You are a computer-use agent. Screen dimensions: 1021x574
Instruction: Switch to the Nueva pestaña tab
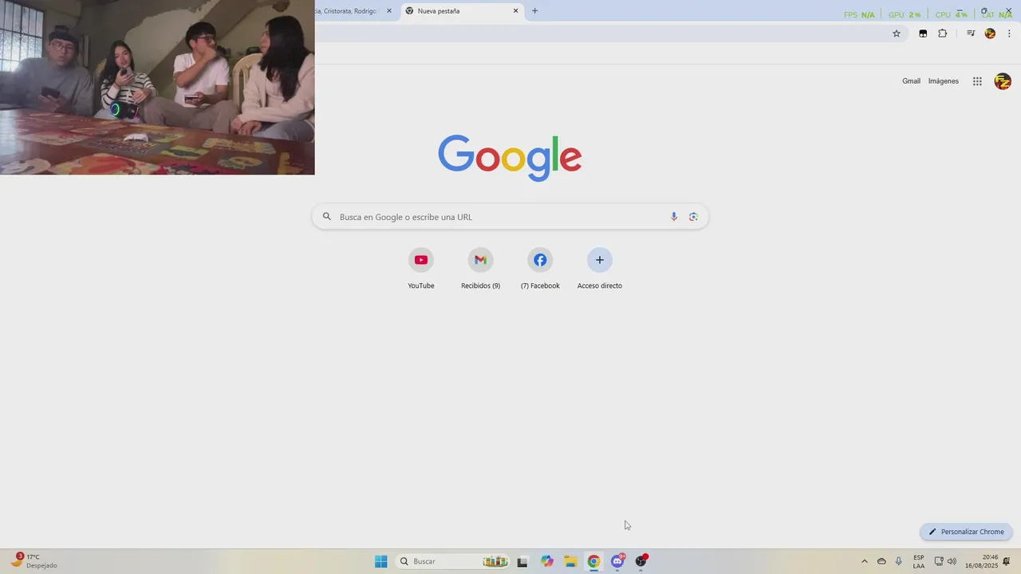(x=461, y=11)
